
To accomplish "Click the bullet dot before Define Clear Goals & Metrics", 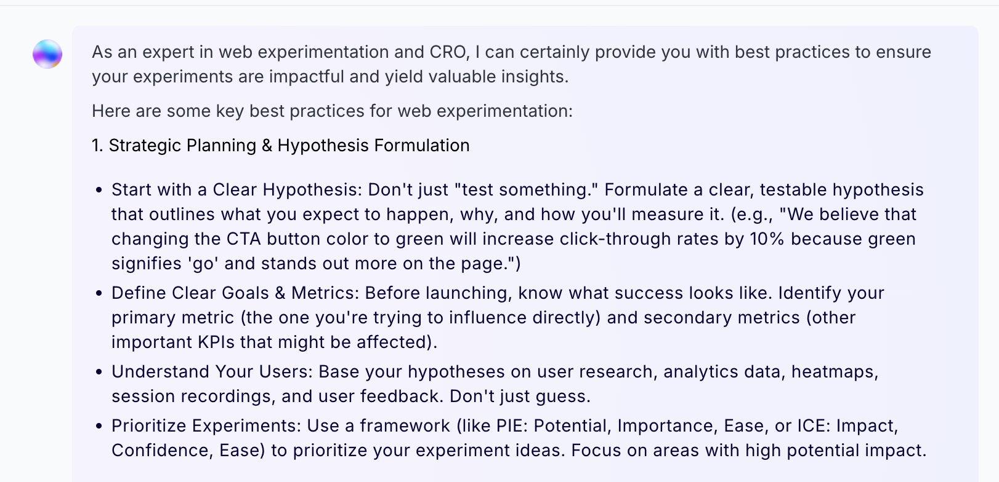I will tap(99, 293).
